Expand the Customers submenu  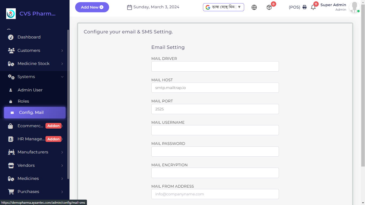pos(62,51)
